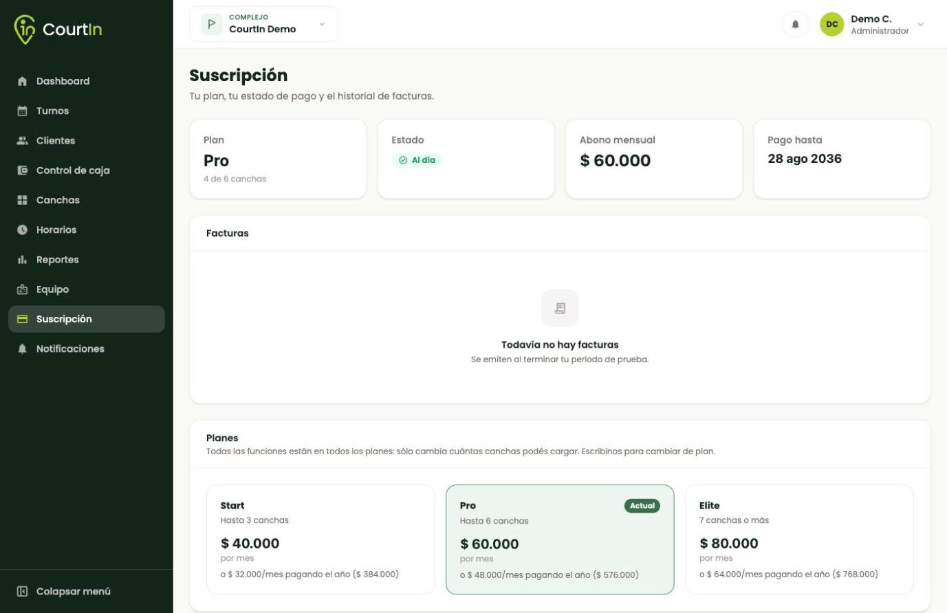The image size is (947, 613).
Task: Click the Actual badge on Pro plan
Action: pyautogui.click(x=642, y=506)
